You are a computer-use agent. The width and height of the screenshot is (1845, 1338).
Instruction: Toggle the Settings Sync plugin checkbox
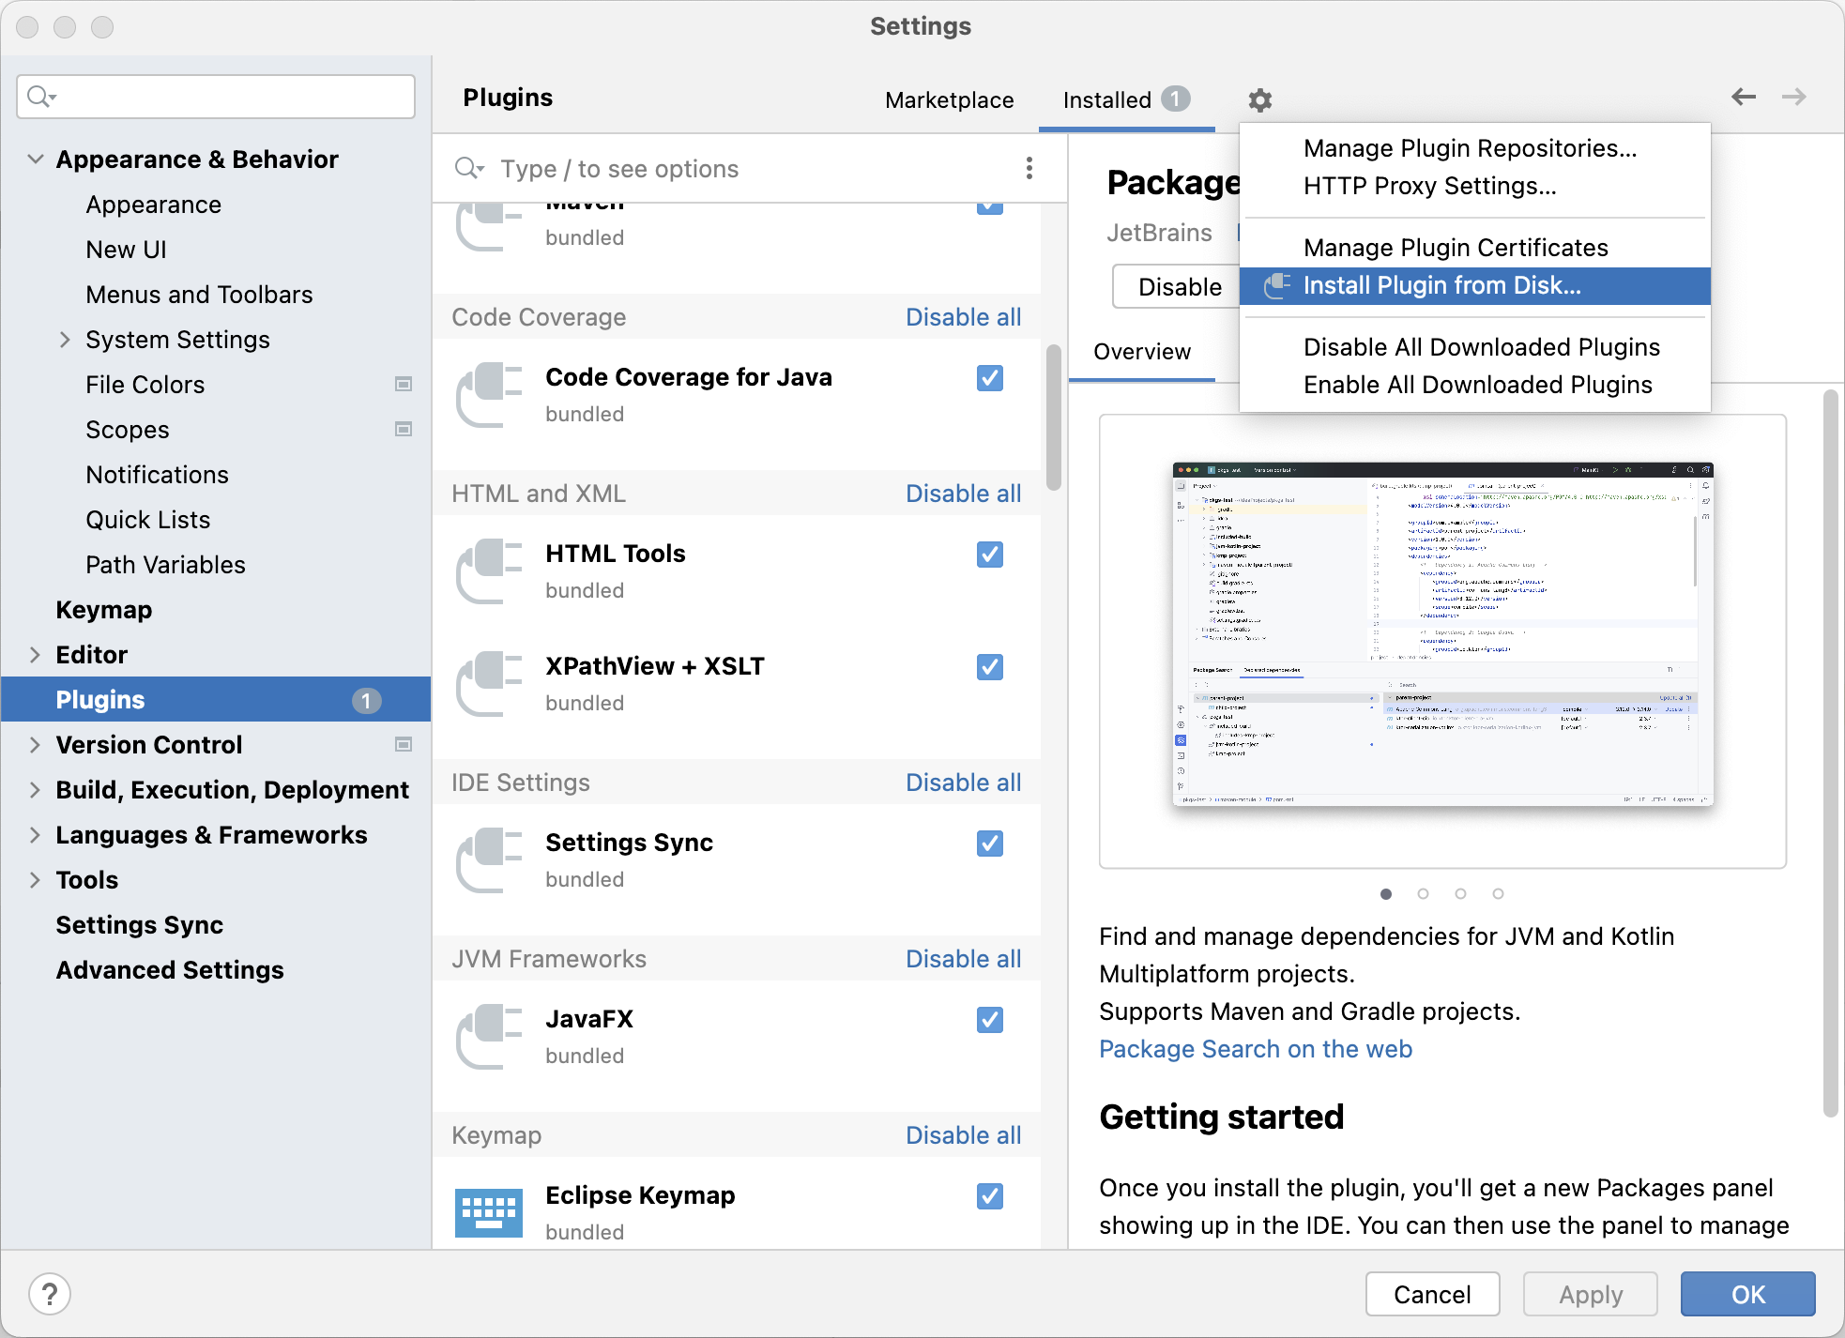pos(990,844)
